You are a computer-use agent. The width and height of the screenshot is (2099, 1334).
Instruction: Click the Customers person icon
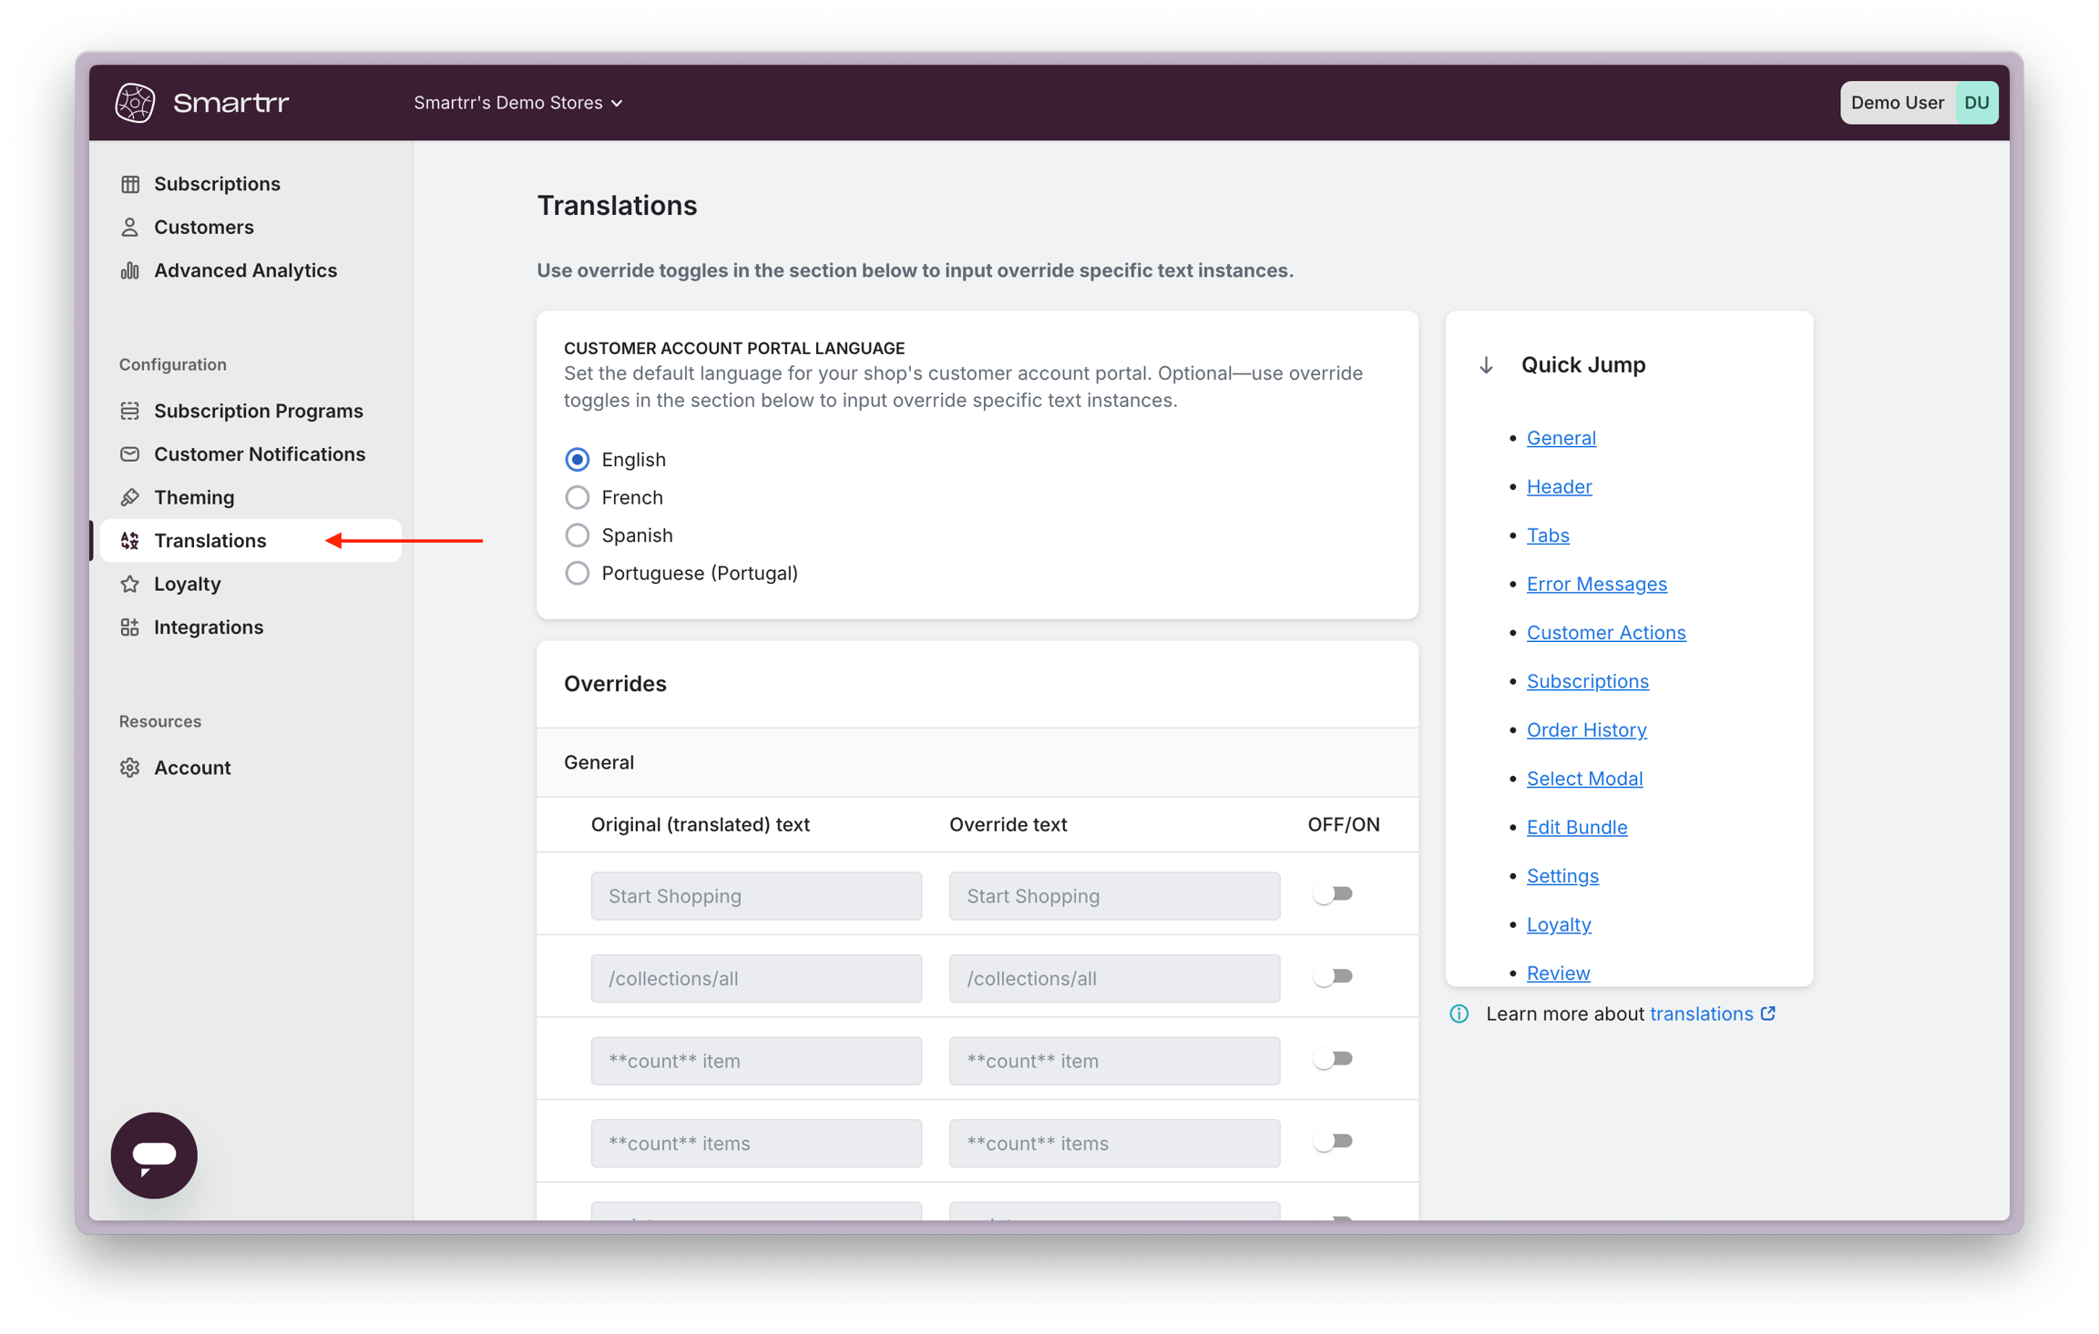click(x=130, y=227)
